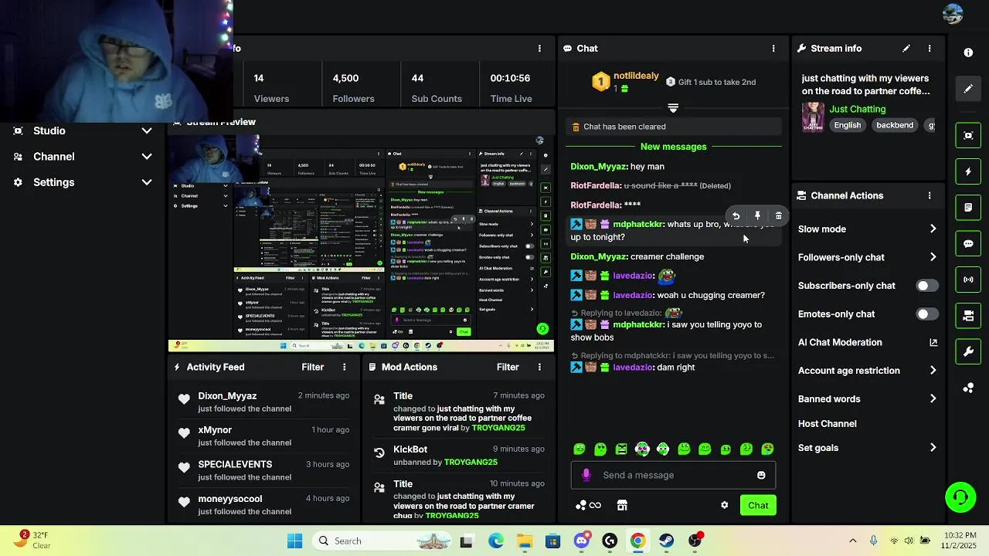Open Mod Actions three-dot menu

(x=539, y=368)
